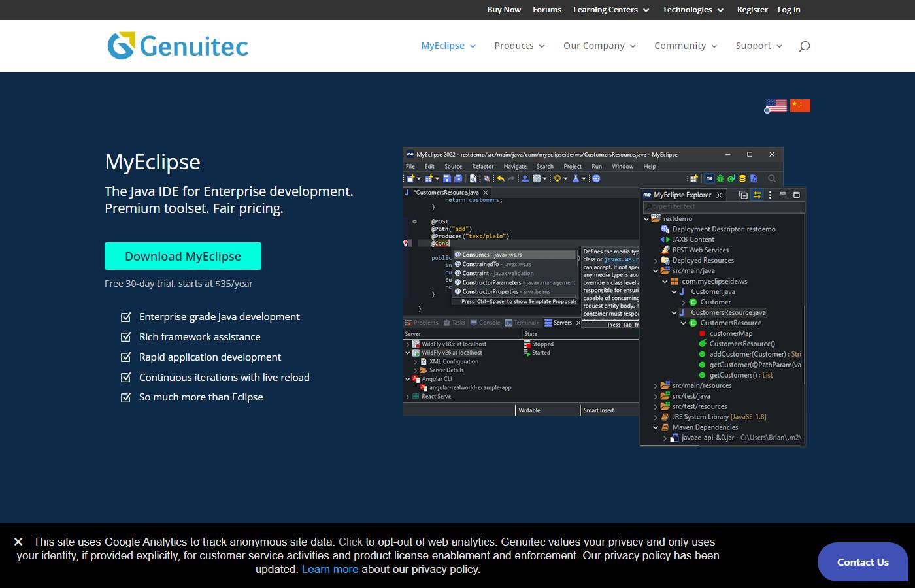This screenshot has height=588, width=915.
Task: Click the 'MyEclipse' hero heading
Action: [x=153, y=162]
